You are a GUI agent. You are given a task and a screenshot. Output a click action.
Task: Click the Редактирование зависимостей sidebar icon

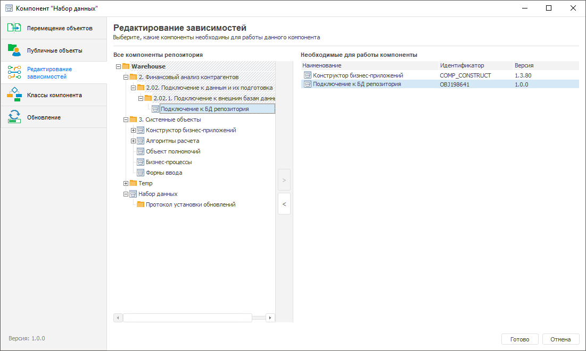14,73
